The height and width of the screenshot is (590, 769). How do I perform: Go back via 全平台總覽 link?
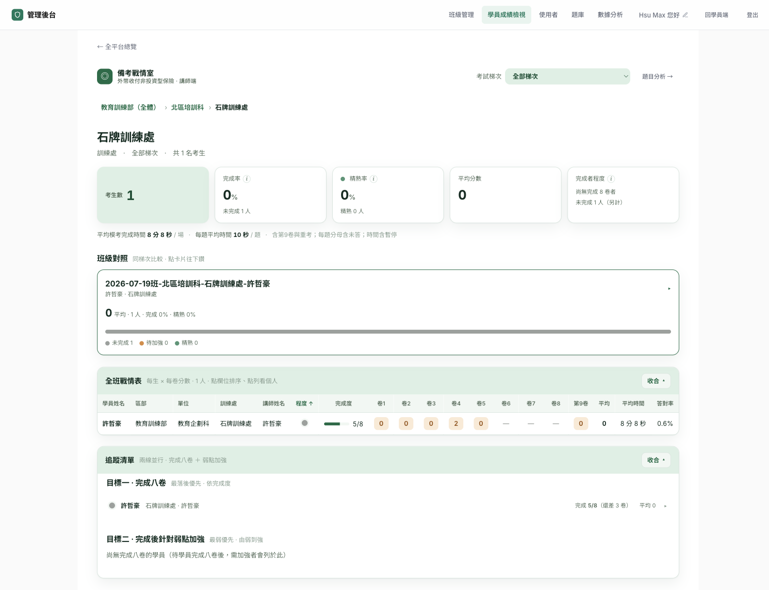click(x=117, y=47)
